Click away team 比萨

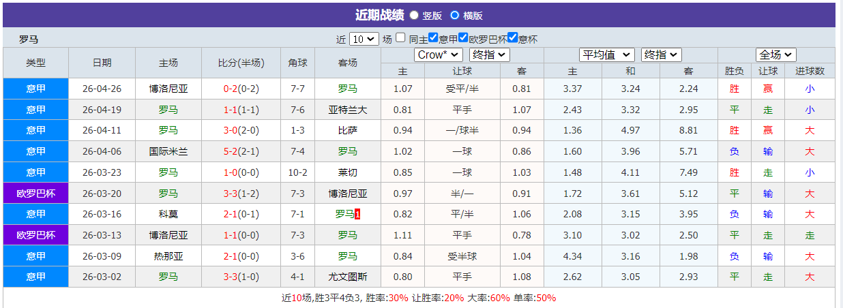point(347,130)
